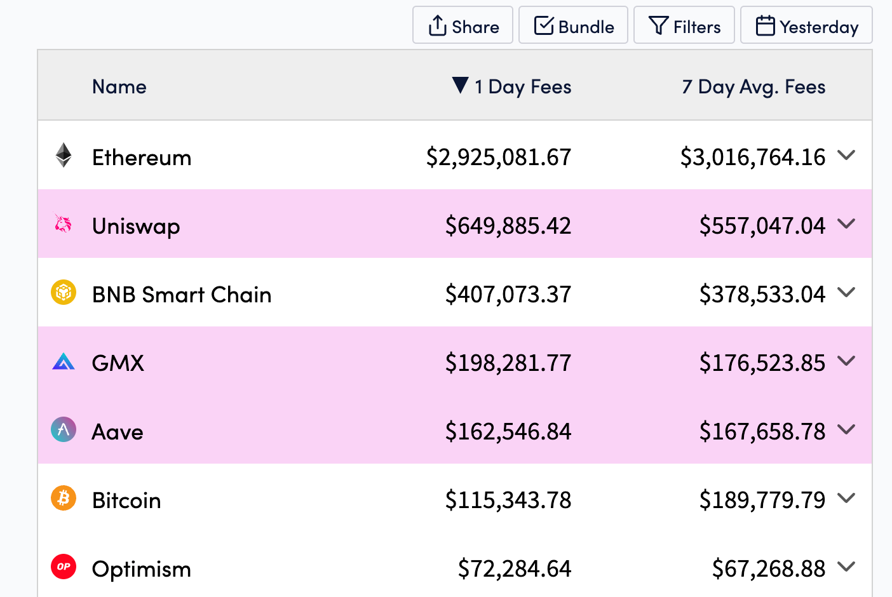This screenshot has height=597, width=892.
Task: Click the Aave ghost logo icon
Action: (64, 429)
